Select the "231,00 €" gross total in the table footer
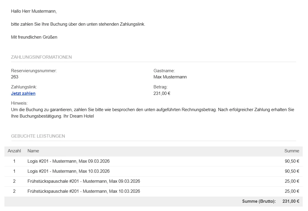Image resolution: width=308 pixels, height=211 pixels. tap(291, 201)
